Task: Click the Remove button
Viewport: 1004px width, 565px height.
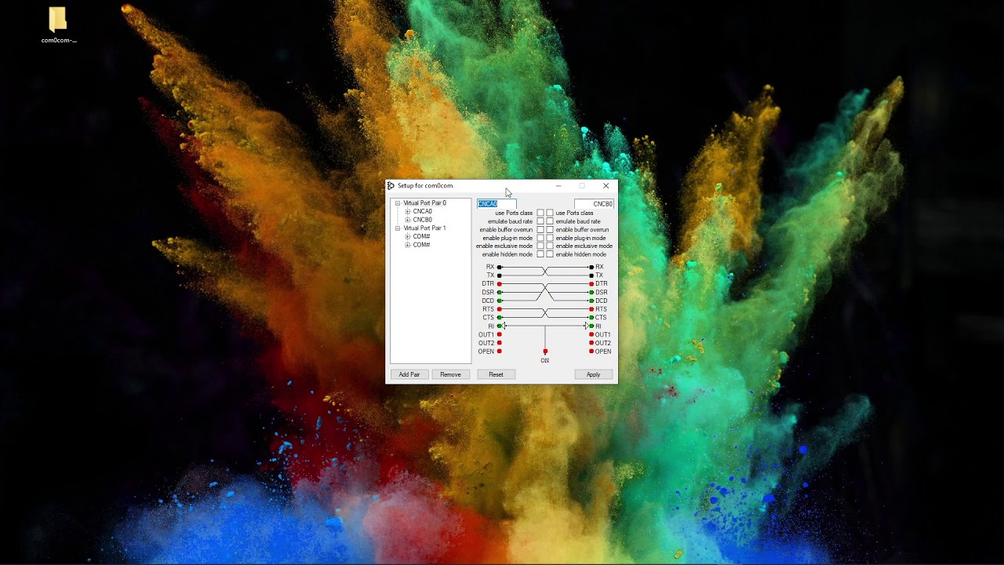Action: [x=450, y=374]
